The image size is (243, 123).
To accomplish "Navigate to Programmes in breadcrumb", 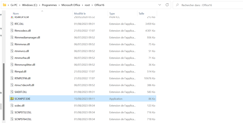I will [x=49, y=5].
